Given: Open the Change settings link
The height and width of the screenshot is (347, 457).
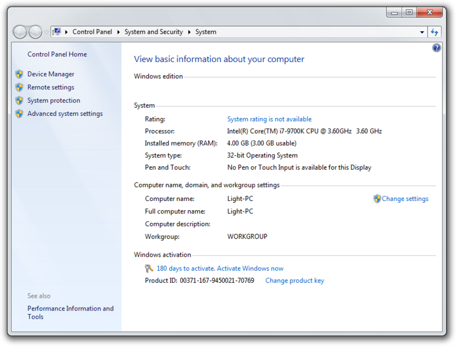Looking at the screenshot, I should point(405,199).
